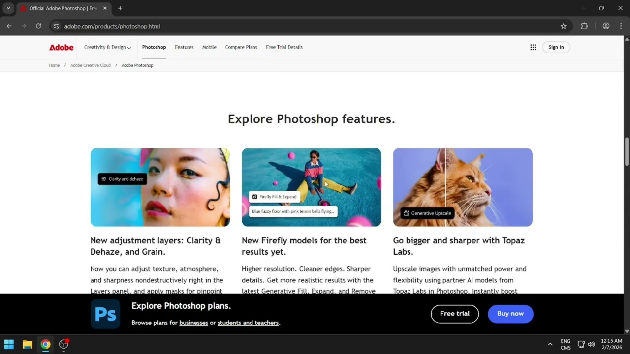Click heading New adjustment layers: Clarity & Dehaze
This screenshot has height=354, width=630.
pyautogui.click(x=156, y=246)
